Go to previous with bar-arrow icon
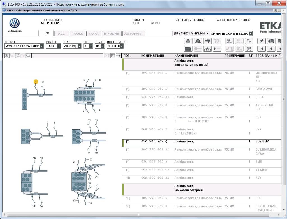The width and height of the screenshot is (287, 219). tap(271, 49)
